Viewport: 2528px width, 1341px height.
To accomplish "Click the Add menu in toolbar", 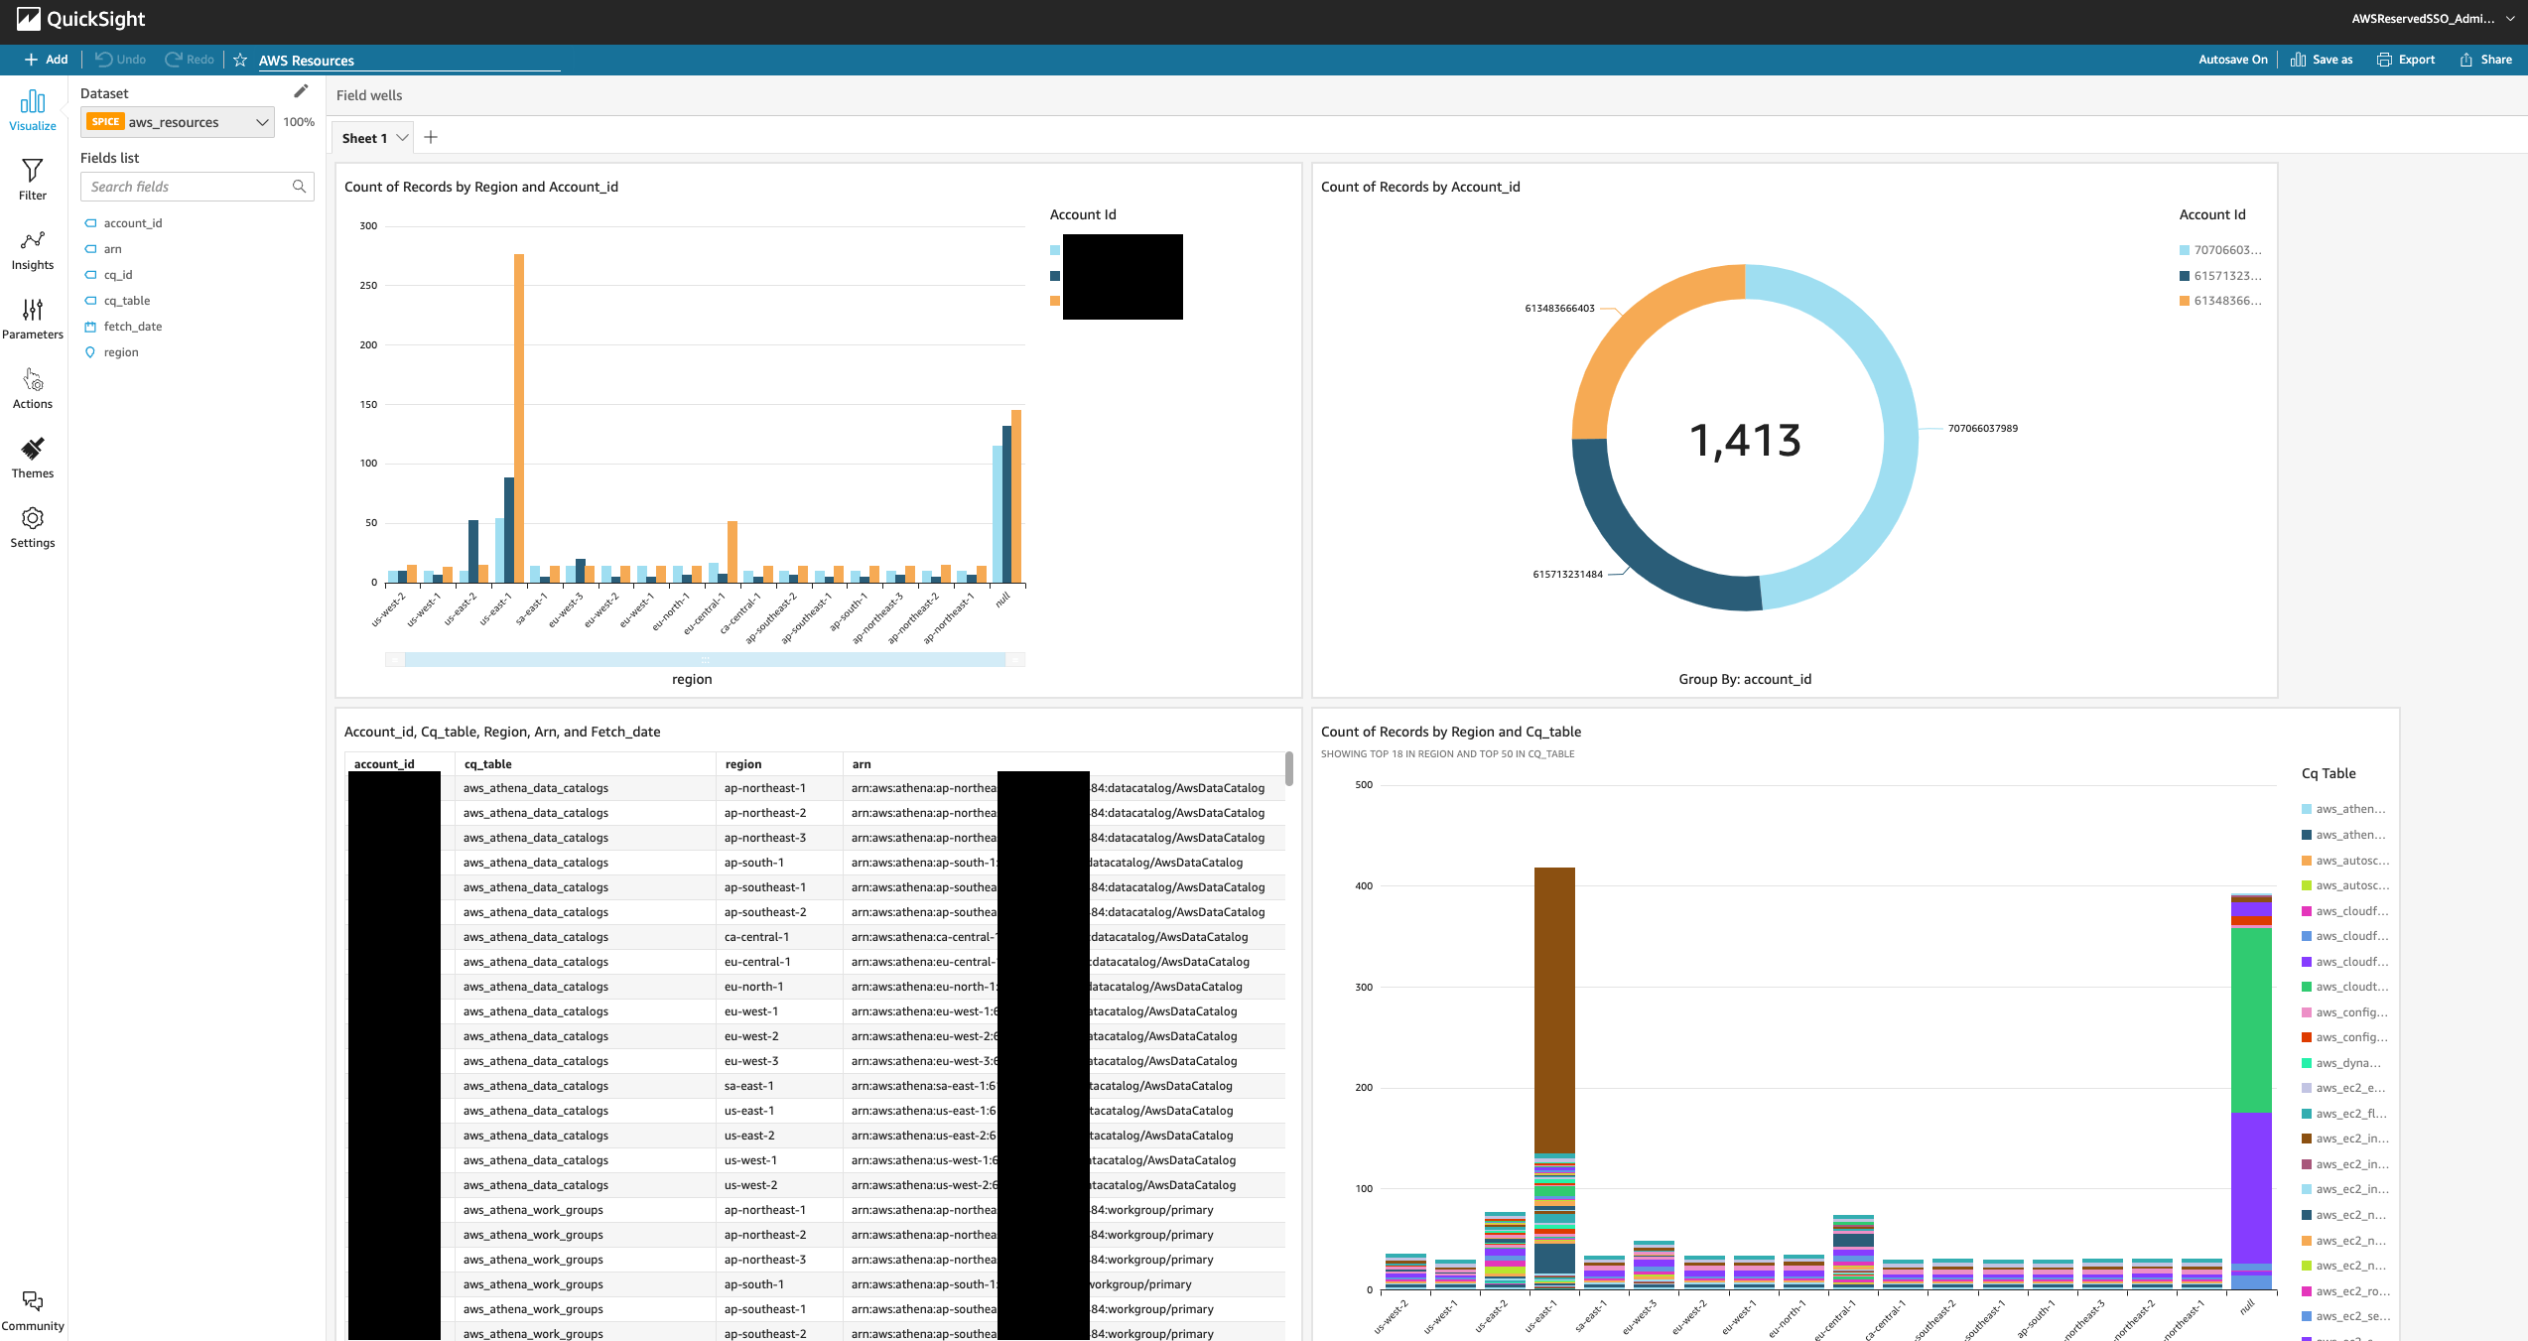I will (x=47, y=60).
